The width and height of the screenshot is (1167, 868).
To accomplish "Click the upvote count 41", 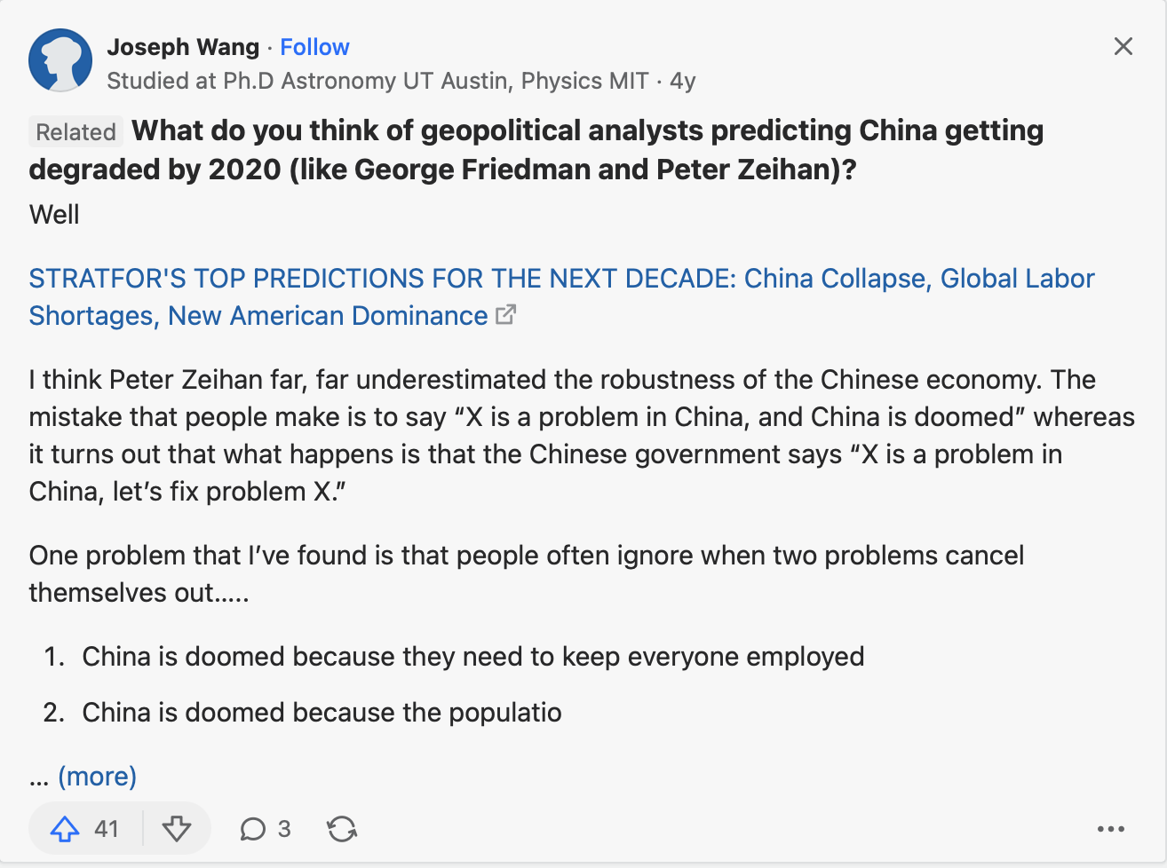I will [107, 829].
